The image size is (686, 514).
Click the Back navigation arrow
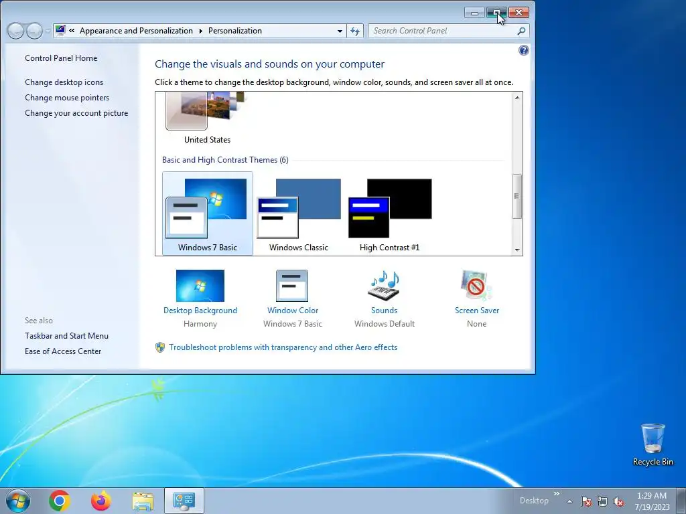coord(16,31)
